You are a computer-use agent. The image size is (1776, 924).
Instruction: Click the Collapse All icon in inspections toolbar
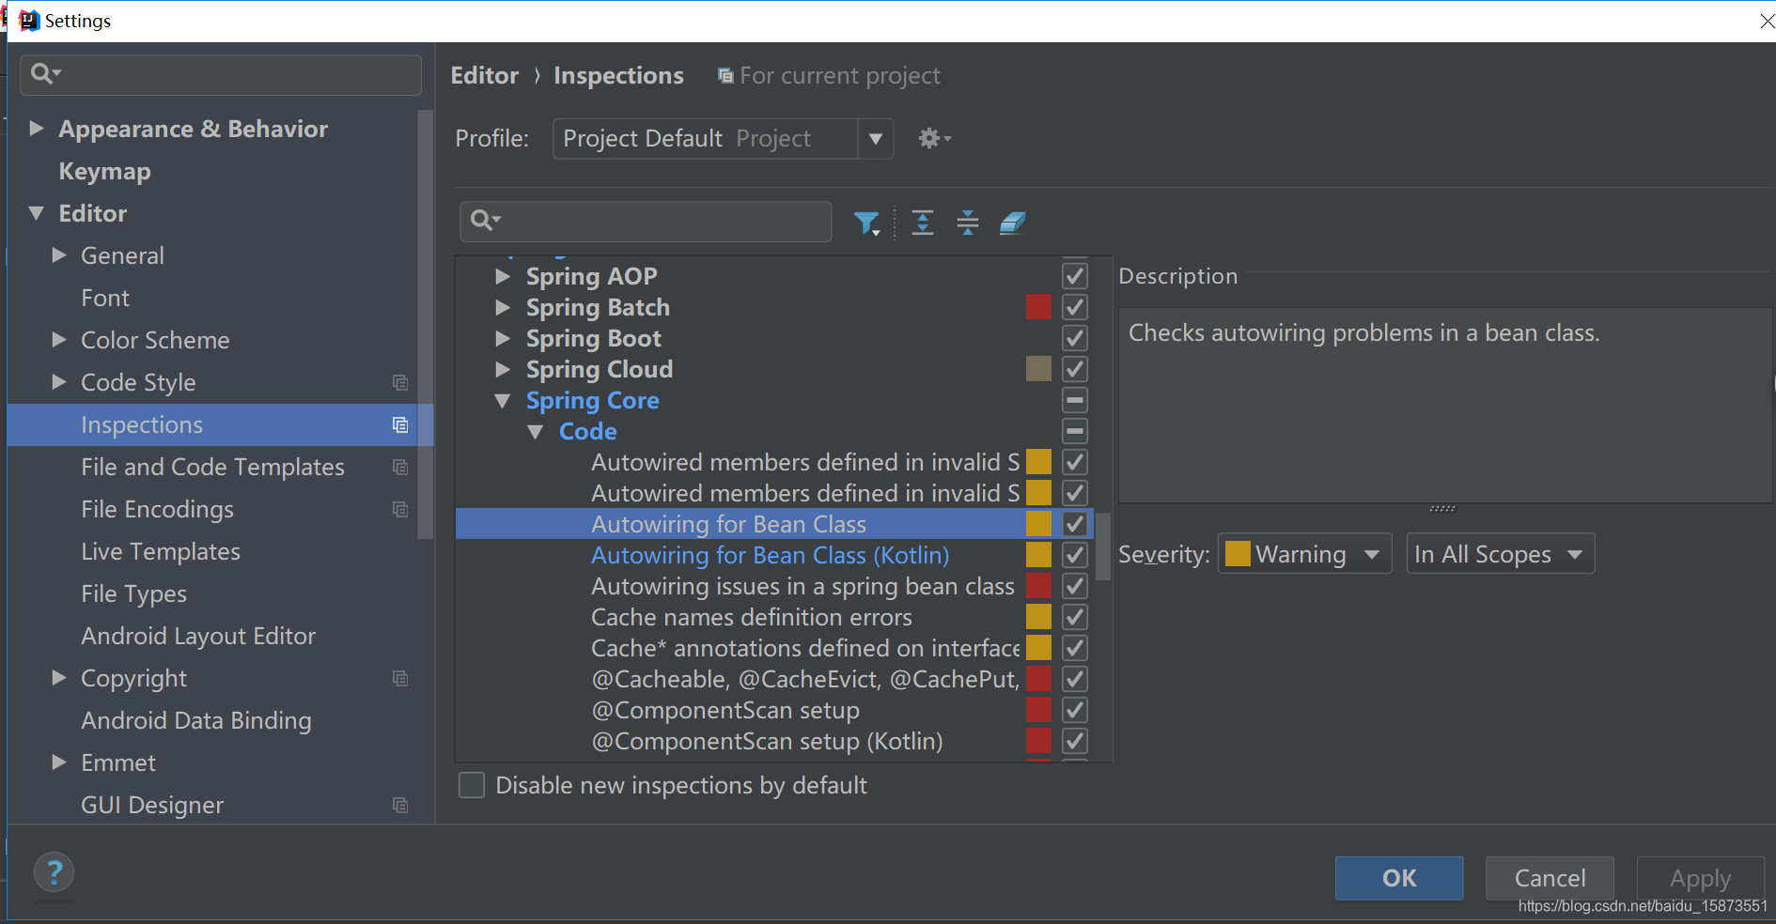click(x=968, y=223)
